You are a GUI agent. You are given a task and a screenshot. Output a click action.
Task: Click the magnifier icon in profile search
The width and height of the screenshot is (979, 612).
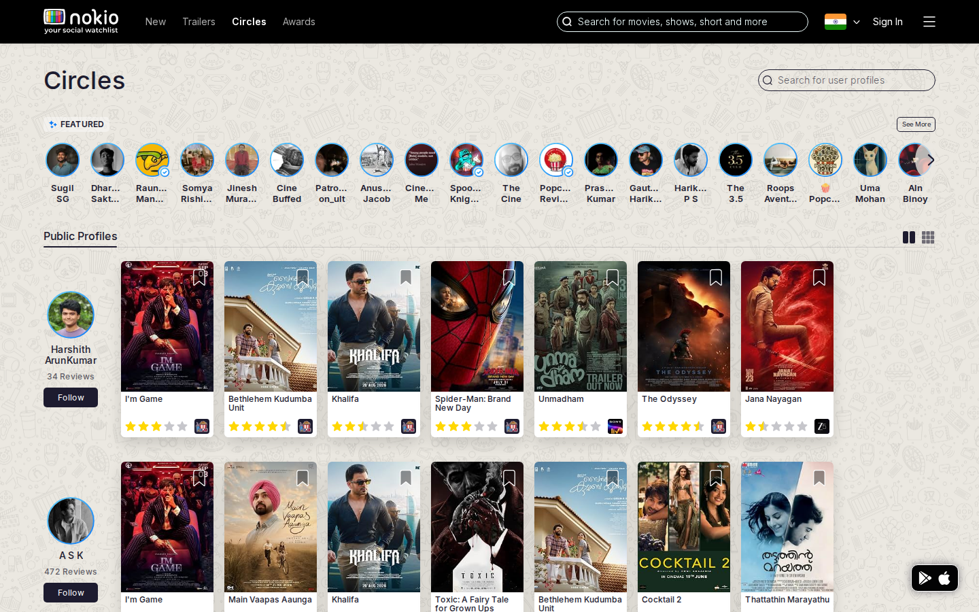click(768, 80)
